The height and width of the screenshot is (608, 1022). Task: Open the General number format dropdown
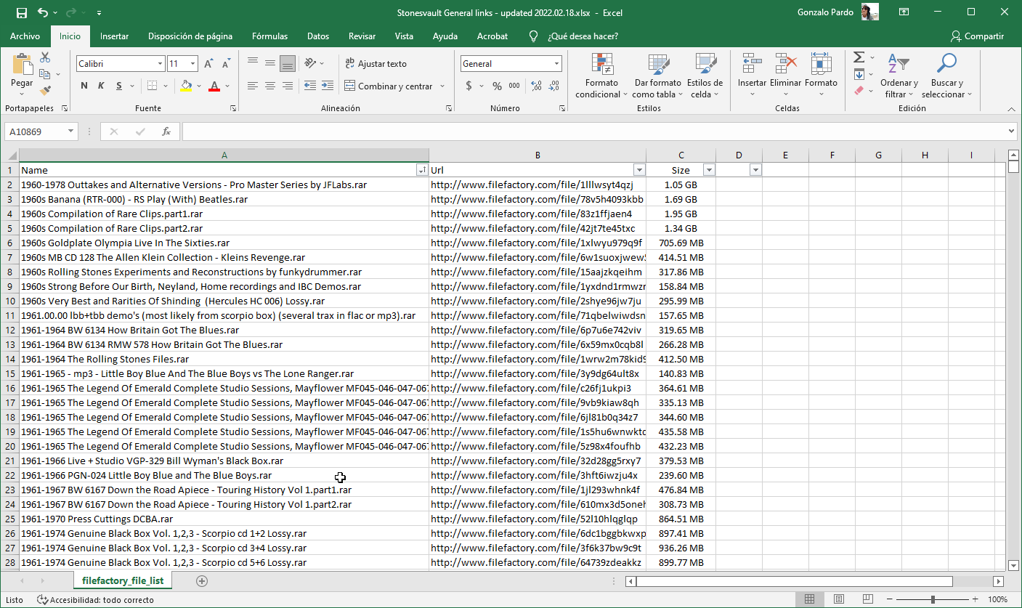pos(557,64)
